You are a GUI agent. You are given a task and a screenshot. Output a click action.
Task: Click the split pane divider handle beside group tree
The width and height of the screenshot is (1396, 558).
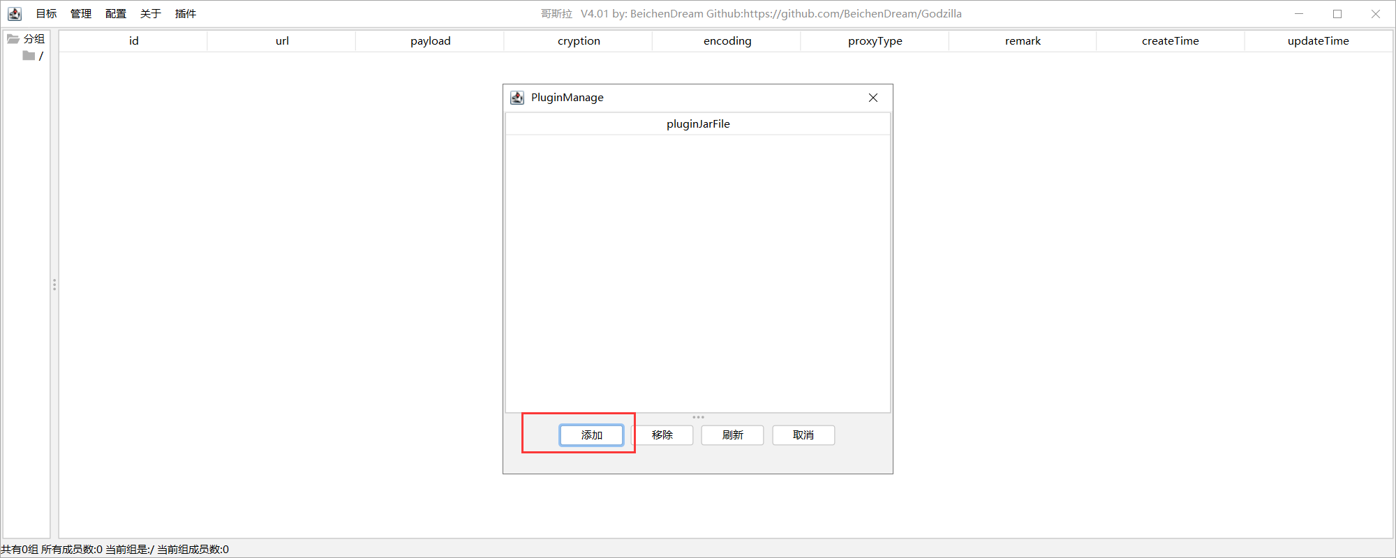pos(54,285)
